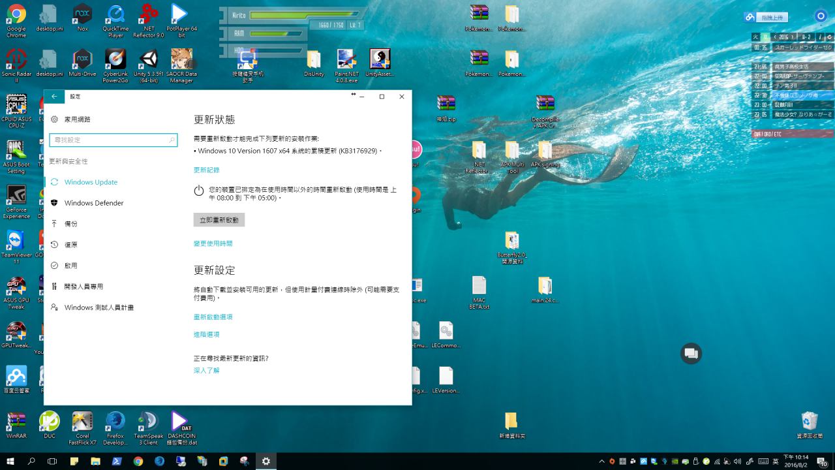Open the 更新記錄 update history link

pos(206,170)
